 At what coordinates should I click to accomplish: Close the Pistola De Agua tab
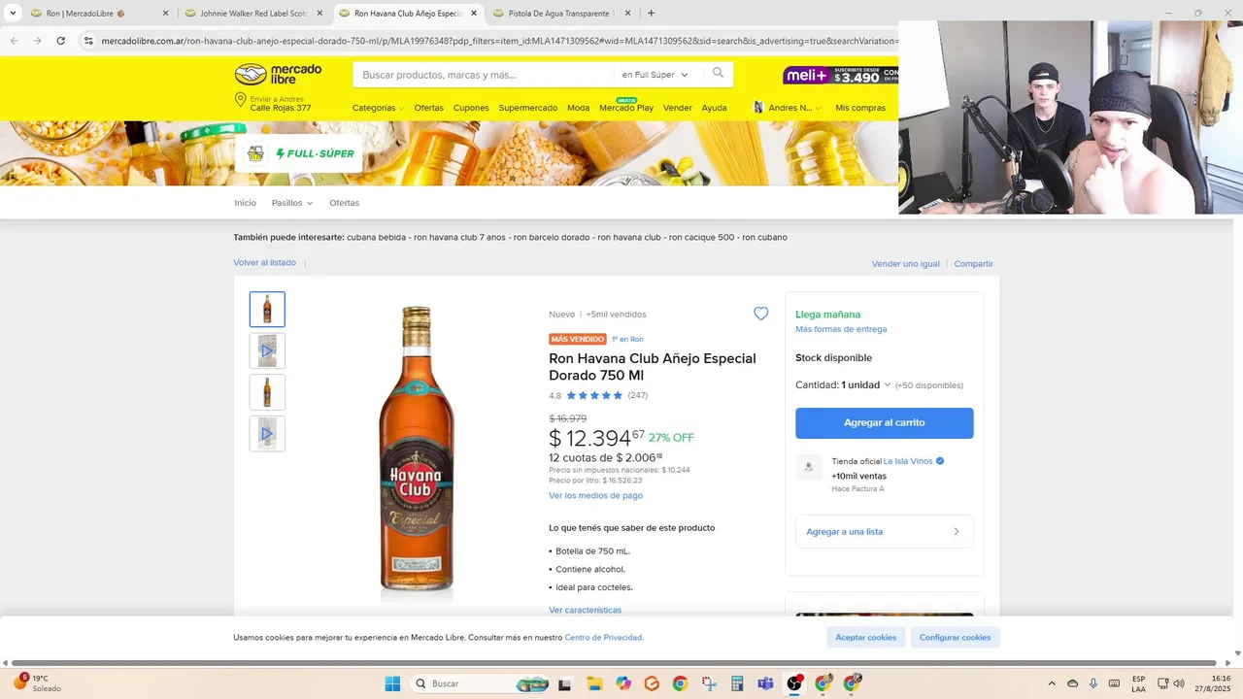coord(627,14)
